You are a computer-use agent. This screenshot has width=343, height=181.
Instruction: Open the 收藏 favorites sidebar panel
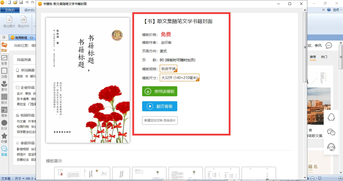pyautogui.click(x=4, y=138)
